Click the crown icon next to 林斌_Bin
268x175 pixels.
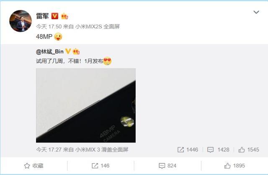(76, 51)
